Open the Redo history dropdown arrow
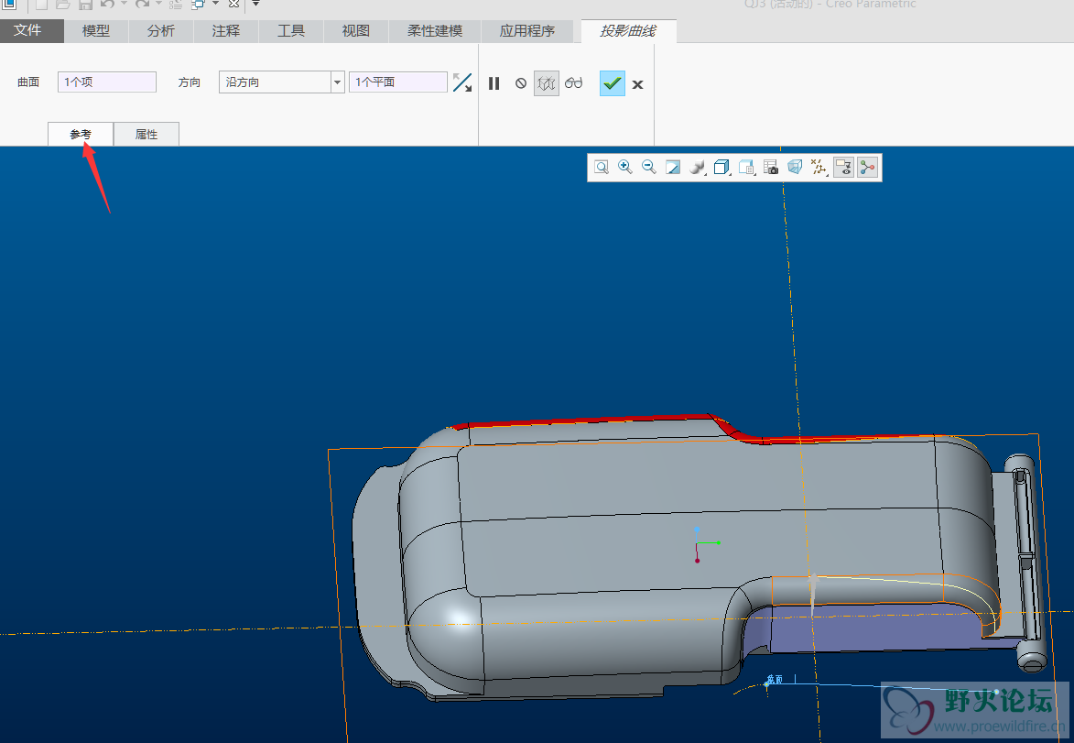Screen dimensions: 1074x743 click(159, 4)
